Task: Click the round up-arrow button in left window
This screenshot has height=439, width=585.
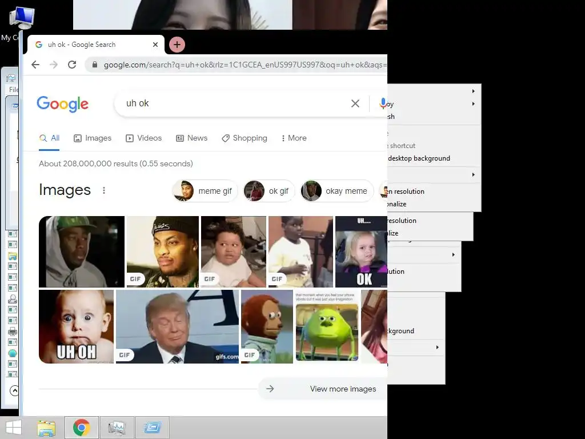Action: tap(14, 391)
